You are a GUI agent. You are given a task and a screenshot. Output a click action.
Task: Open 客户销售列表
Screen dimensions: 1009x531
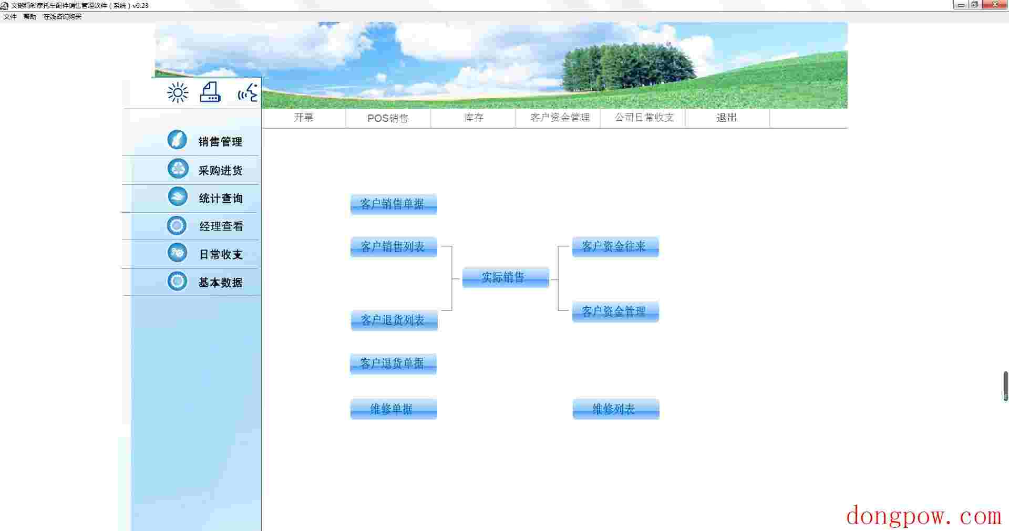coord(394,247)
